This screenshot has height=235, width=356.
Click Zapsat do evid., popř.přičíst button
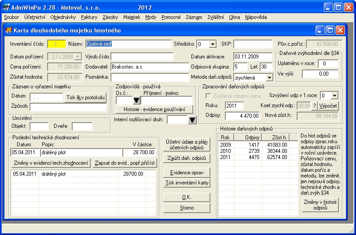[125, 163]
